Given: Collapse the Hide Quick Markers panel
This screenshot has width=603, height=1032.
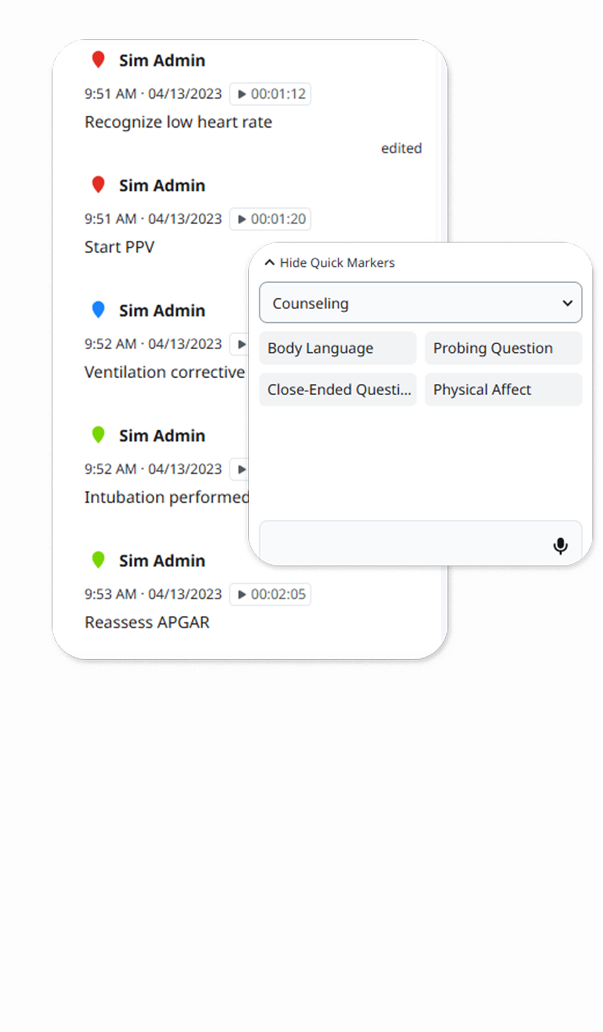Looking at the screenshot, I should click(330, 262).
